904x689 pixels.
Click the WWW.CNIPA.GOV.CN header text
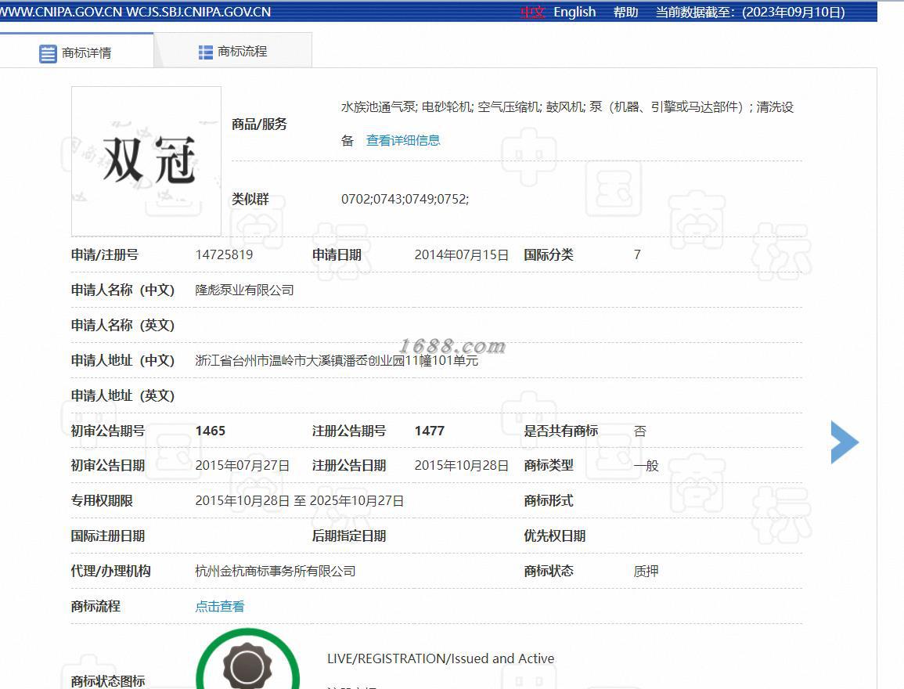click(x=60, y=12)
